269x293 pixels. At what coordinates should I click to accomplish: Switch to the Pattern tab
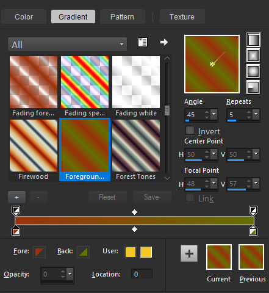tap(122, 16)
